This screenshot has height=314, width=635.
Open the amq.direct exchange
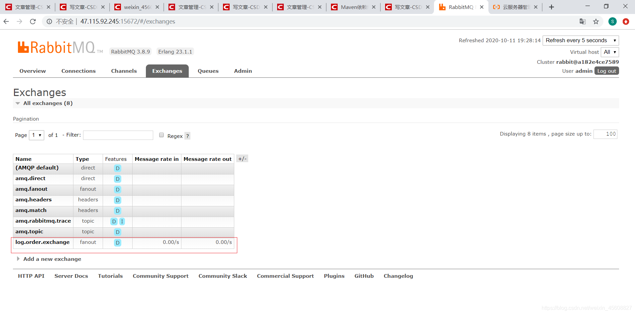pos(30,178)
